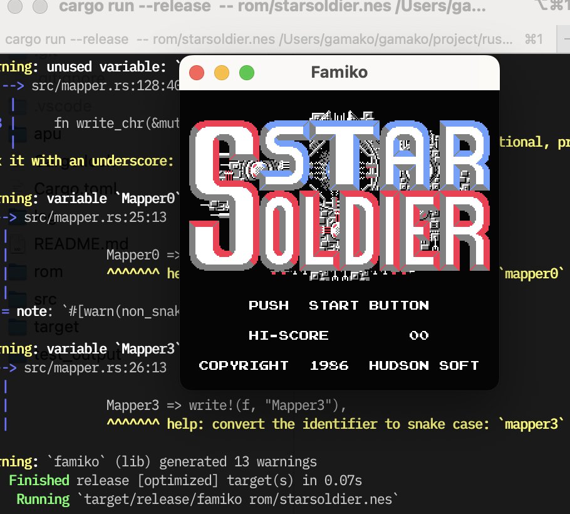Maximize the Famiko window with green button
This screenshot has height=514, width=570.
[247, 73]
